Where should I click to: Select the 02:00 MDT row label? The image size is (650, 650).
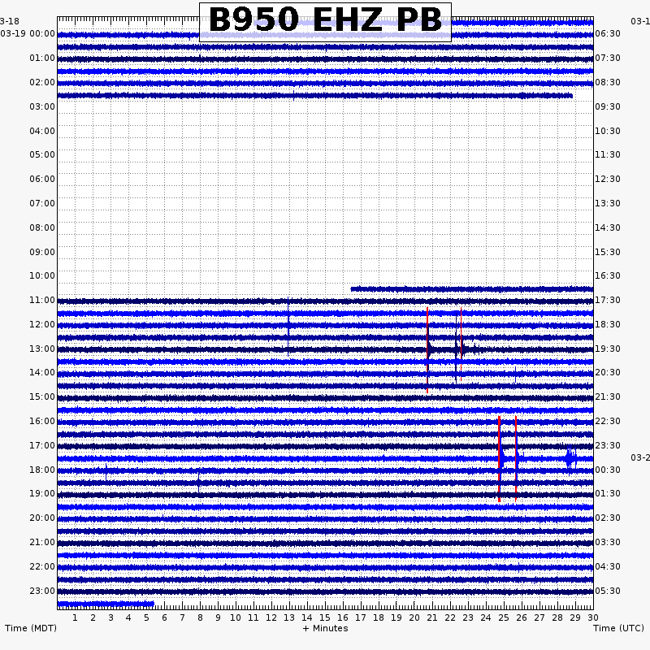click(42, 83)
